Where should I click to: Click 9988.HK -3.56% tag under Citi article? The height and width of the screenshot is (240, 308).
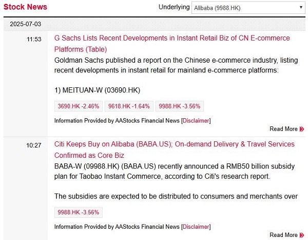(79, 212)
